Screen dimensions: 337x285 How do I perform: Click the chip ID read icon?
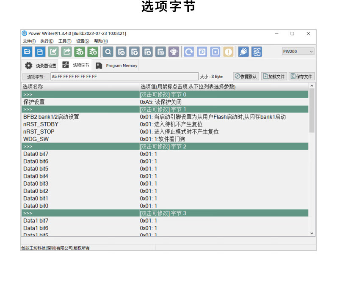click(x=202, y=52)
